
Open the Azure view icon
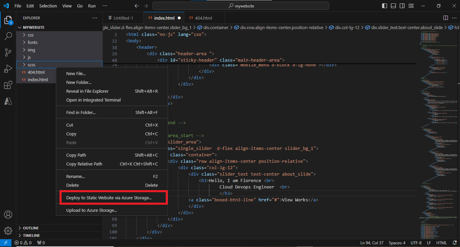[x=8, y=102]
